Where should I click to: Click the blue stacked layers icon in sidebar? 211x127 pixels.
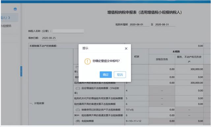[15, 9]
